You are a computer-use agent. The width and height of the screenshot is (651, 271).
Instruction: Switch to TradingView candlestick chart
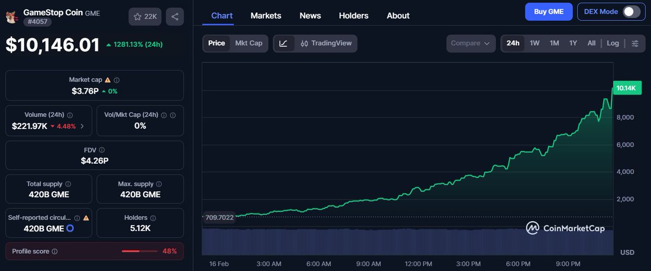click(326, 43)
